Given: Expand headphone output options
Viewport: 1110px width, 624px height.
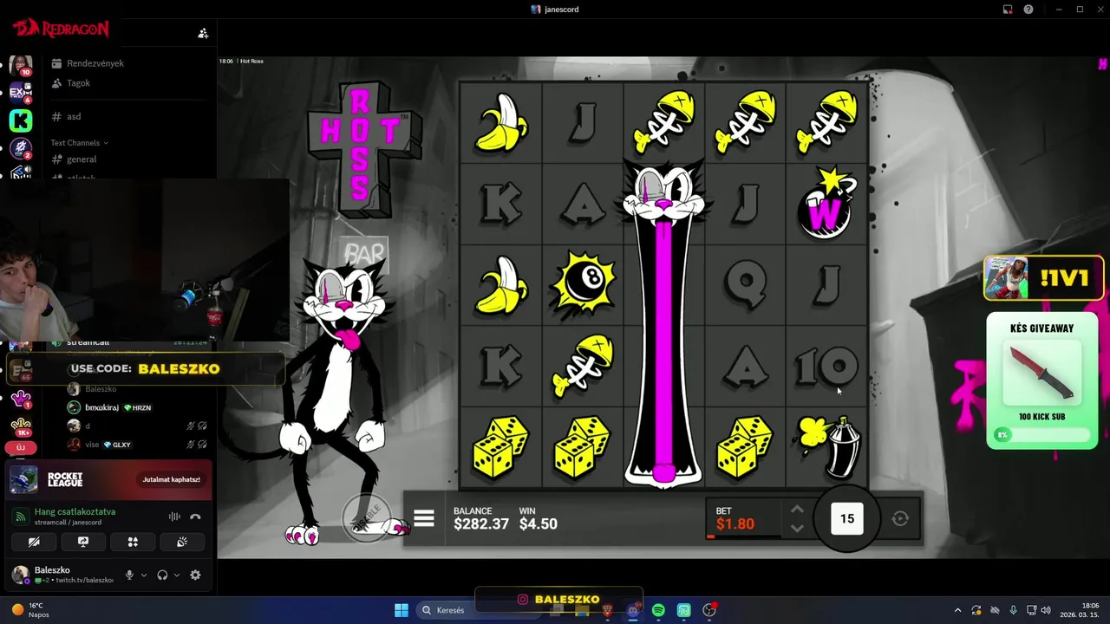Looking at the screenshot, I should [177, 575].
